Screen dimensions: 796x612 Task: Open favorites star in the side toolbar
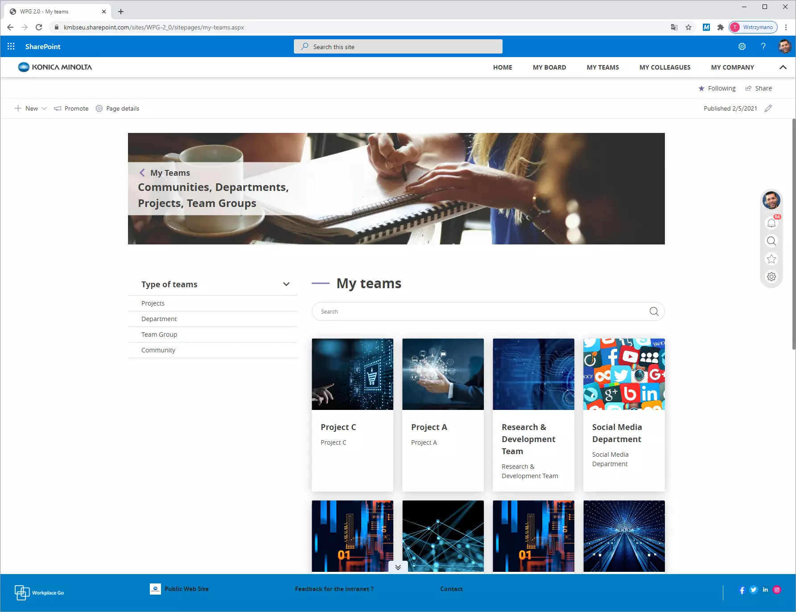[771, 259]
